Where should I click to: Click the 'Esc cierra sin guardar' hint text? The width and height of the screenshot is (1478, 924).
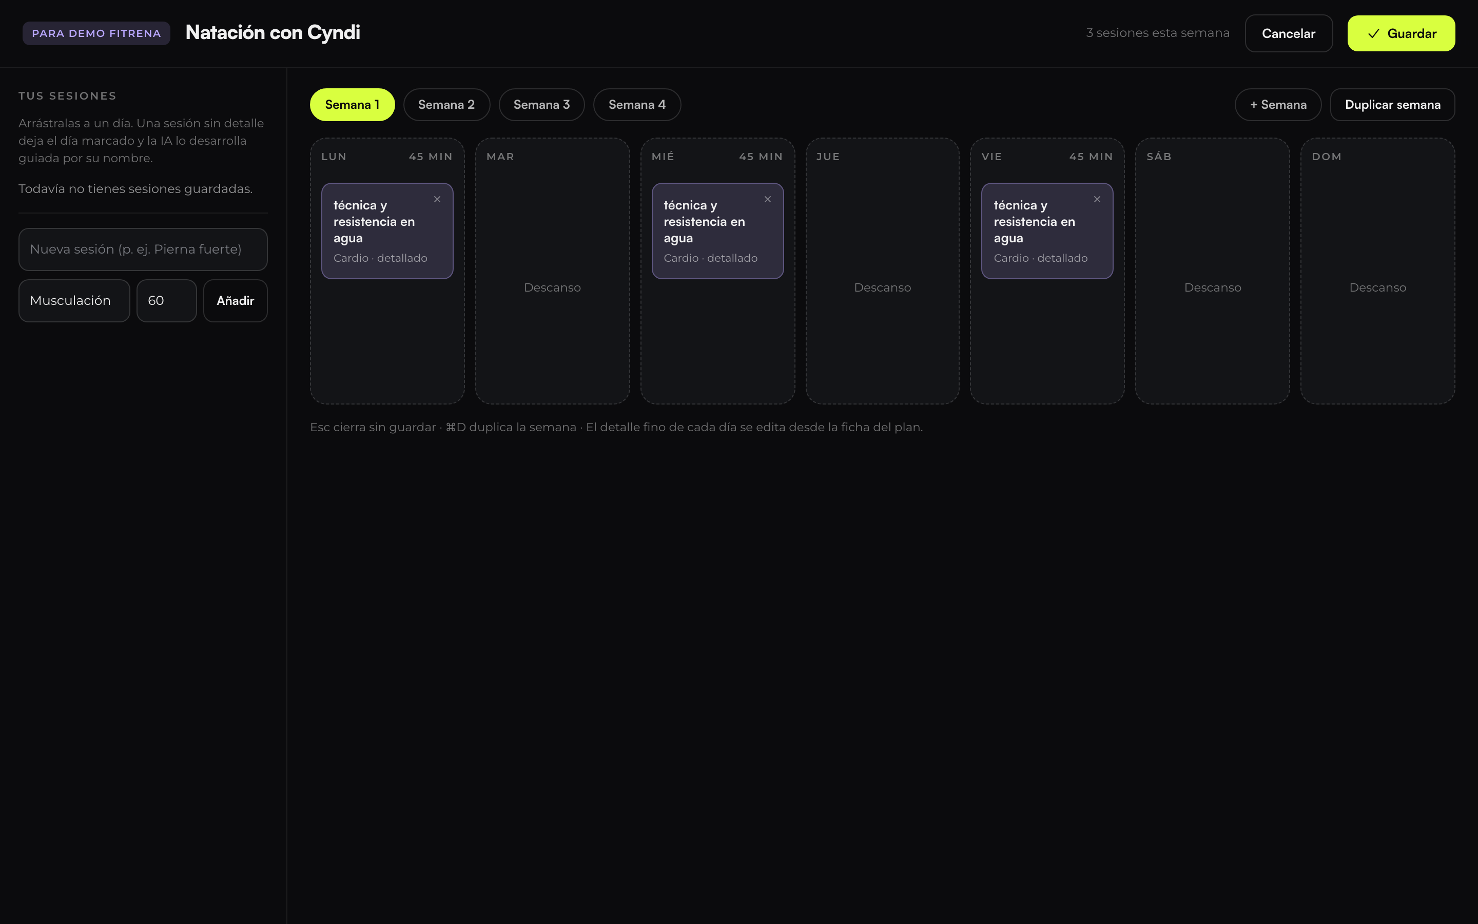(373, 427)
